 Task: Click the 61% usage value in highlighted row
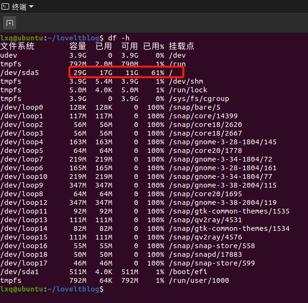pyautogui.click(x=156, y=73)
